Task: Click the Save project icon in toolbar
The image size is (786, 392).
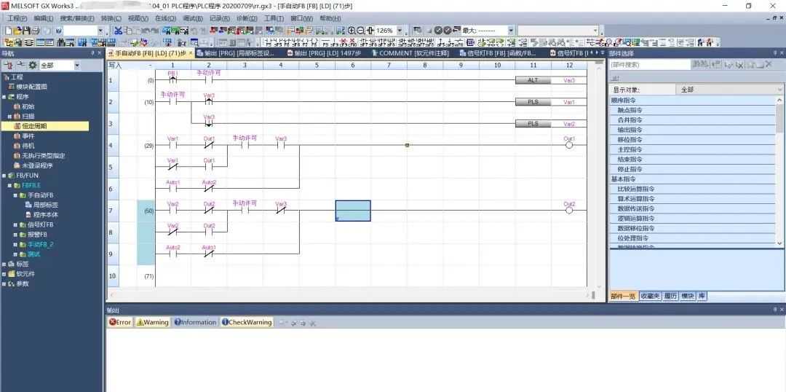Action: (x=26, y=31)
